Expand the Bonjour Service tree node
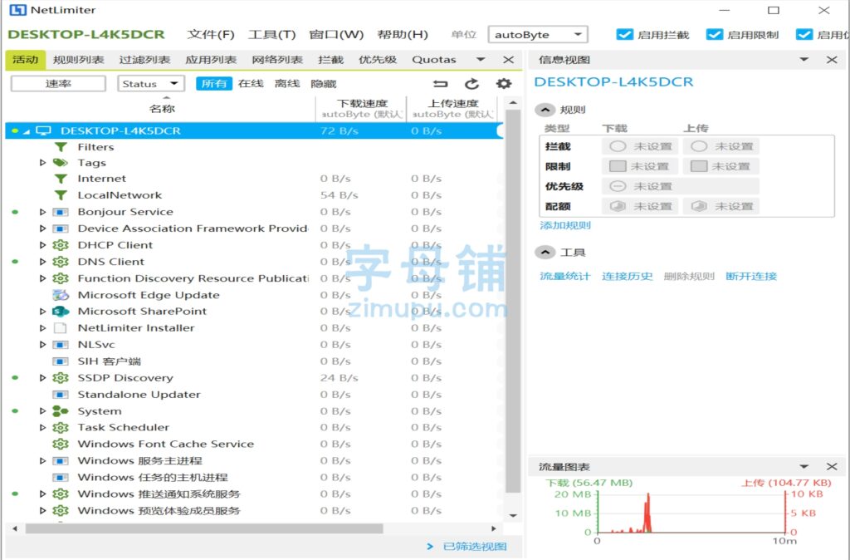850x560 pixels. coord(43,212)
